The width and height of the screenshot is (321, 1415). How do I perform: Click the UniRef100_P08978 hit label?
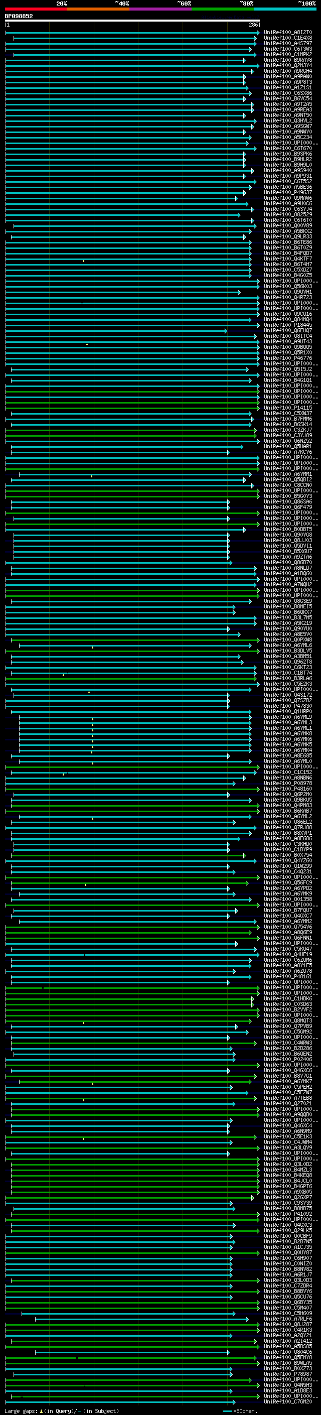288,784
